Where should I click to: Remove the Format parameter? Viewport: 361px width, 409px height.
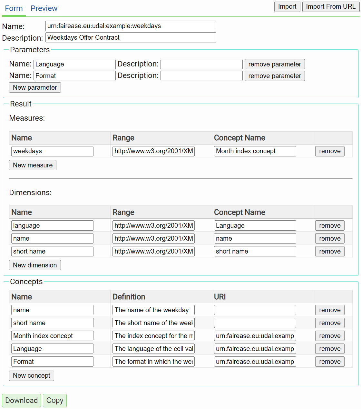[x=274, y=76]
